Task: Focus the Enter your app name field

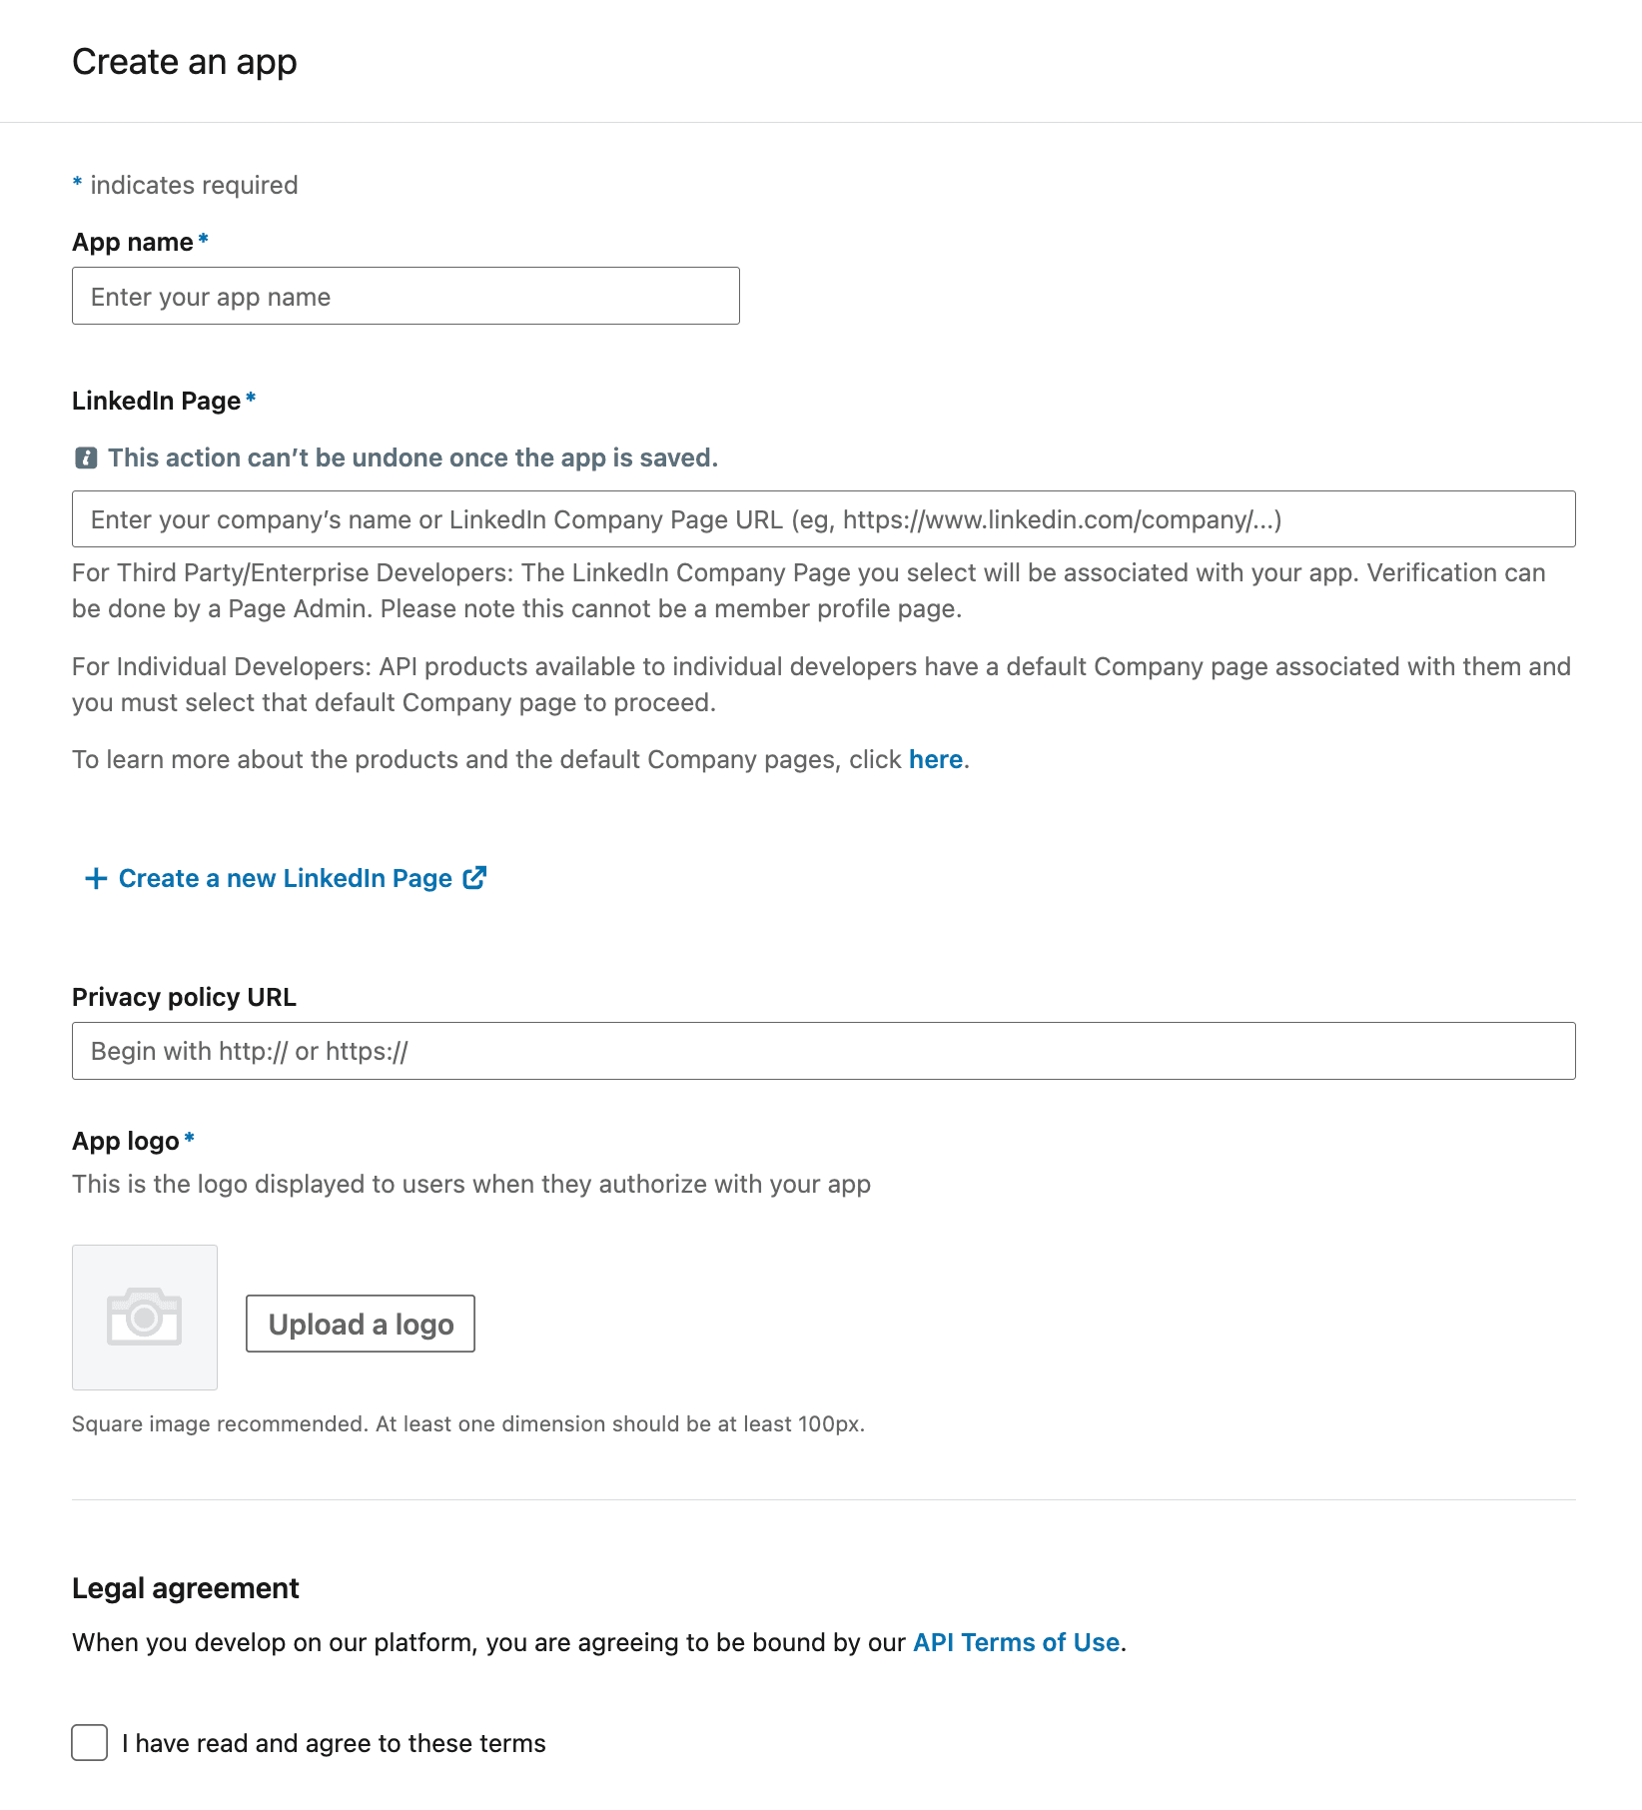Action: coord(405,296)
